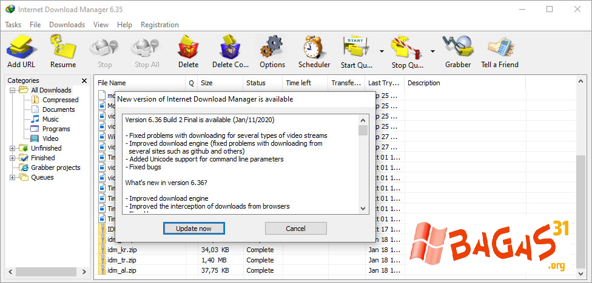Click the 34,03 KB size cell
This screenshot has width=592, height=283.
point(215,250)
